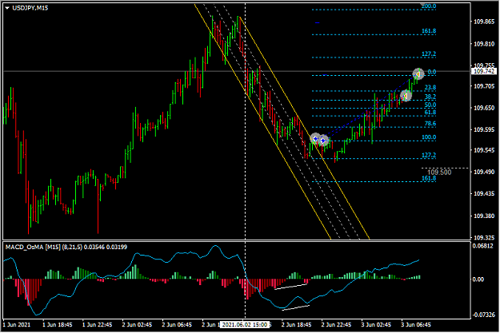500x333 pixels.
Task: Select the 23.8 Fibonacci level label
Action: point(430,87)
